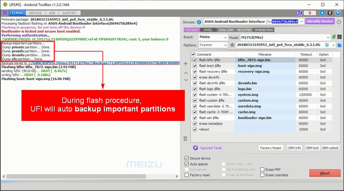Select the FASTBOOT mode tab

(x=192, y=30)
